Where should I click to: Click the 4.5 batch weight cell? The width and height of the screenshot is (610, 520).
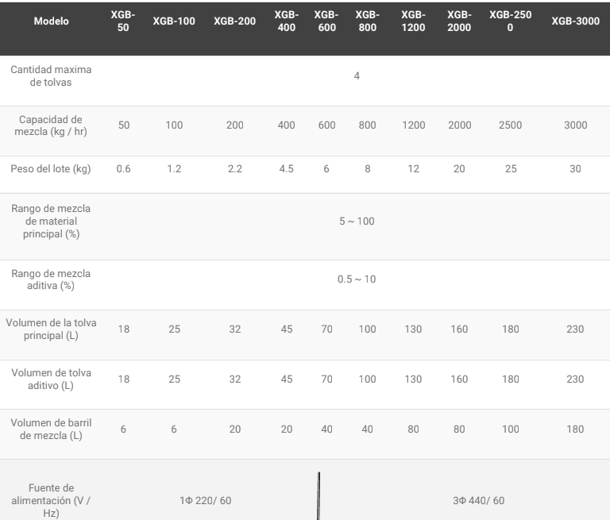point(286,169)
